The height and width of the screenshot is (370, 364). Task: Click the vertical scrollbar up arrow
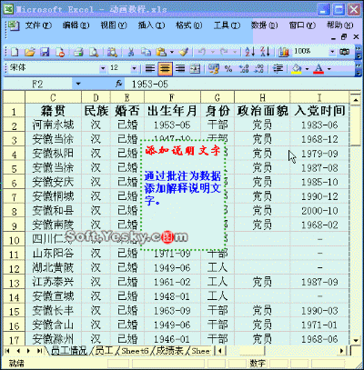(x=356, y=99)
